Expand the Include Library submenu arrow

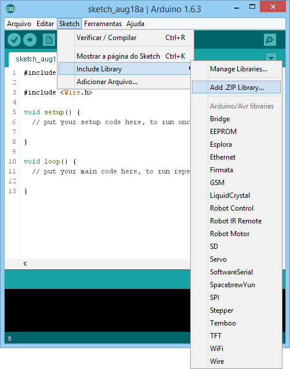190,68
